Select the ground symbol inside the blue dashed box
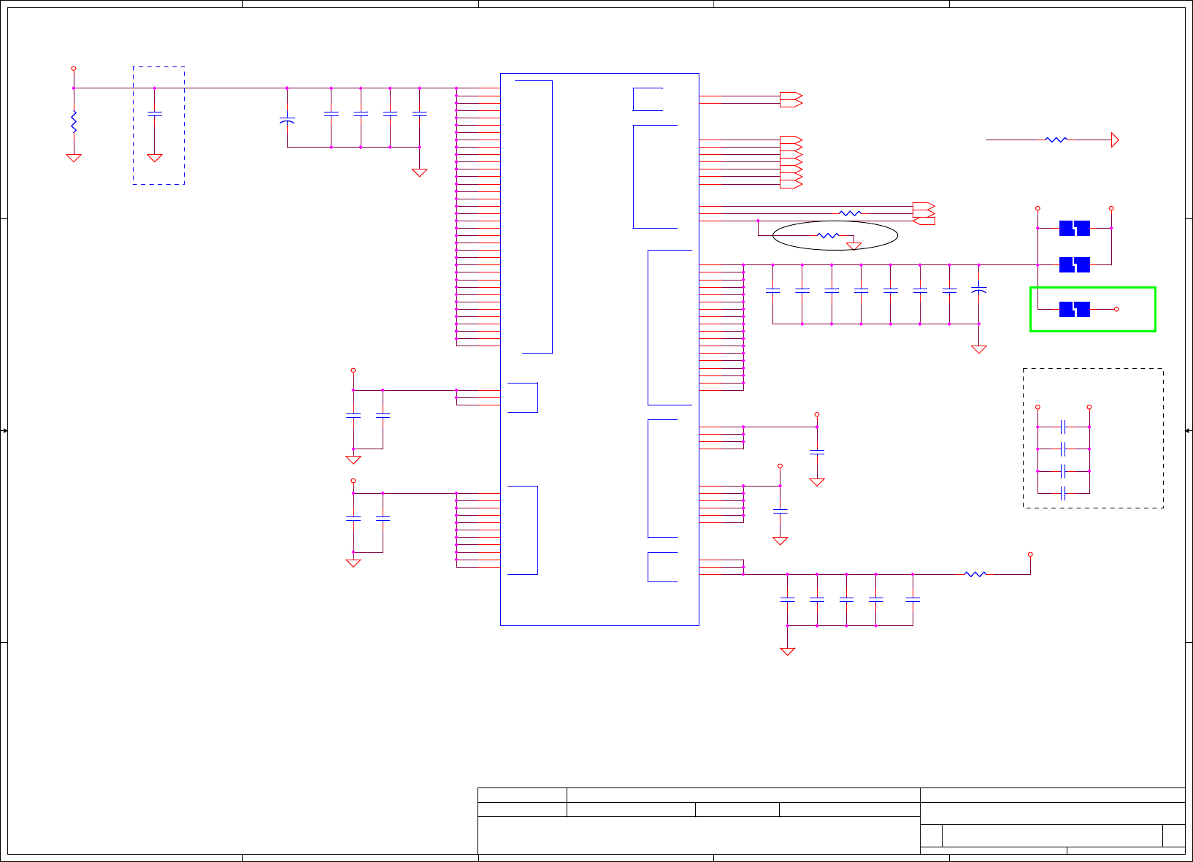This screenshot has height=862, width=1193. coord(155,158)
